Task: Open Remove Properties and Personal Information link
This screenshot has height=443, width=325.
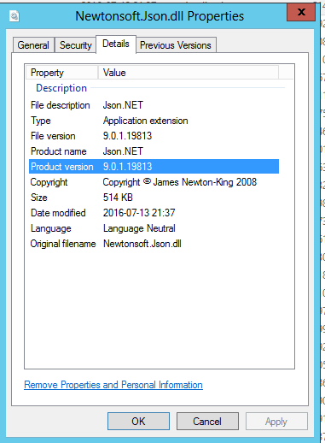Action: click(x=113, y=385)
